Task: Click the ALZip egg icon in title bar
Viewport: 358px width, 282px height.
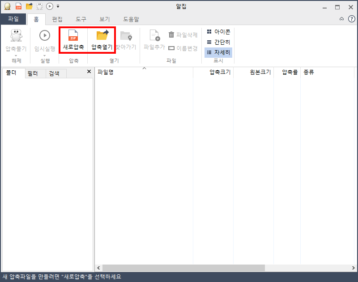Action: tap(7, 6)
